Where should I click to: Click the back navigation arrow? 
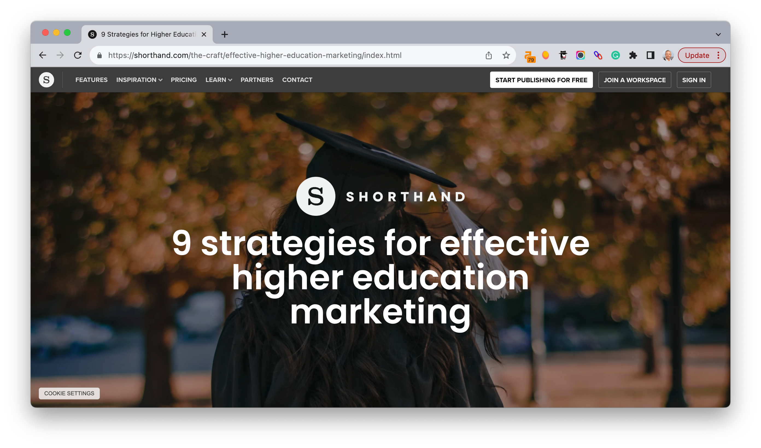pos(43,55)
